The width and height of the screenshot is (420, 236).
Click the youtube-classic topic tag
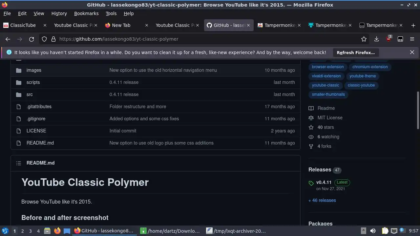(325, 85)
